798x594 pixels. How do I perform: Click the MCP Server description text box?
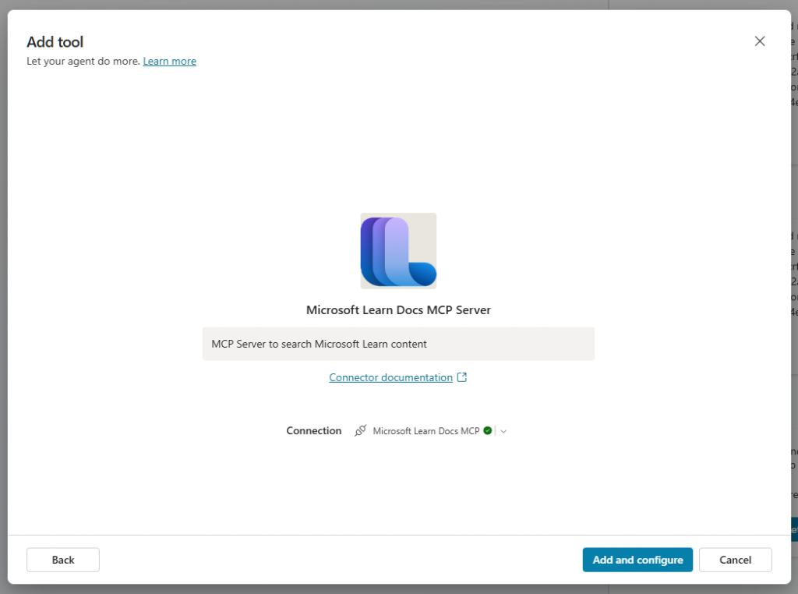398,343
